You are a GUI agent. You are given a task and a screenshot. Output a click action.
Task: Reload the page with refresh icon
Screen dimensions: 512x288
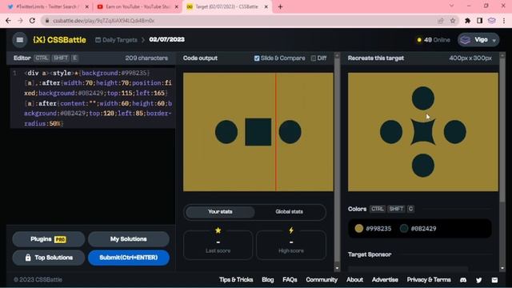(32, 21)
